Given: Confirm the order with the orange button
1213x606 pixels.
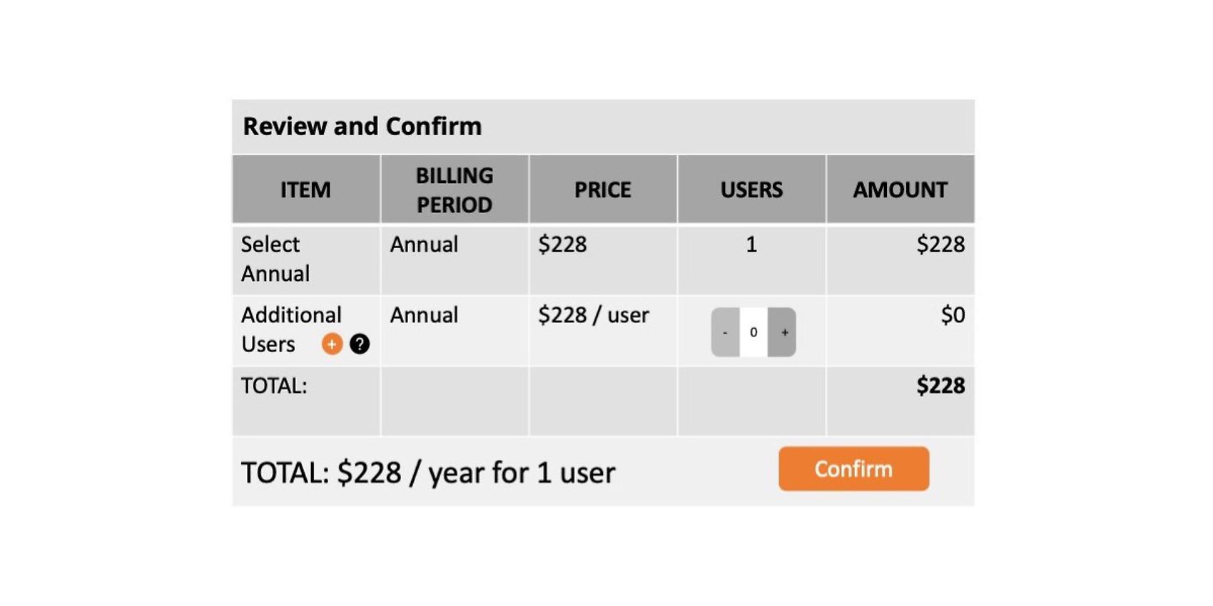Looking at the screenshot, I should coord(853,469).
